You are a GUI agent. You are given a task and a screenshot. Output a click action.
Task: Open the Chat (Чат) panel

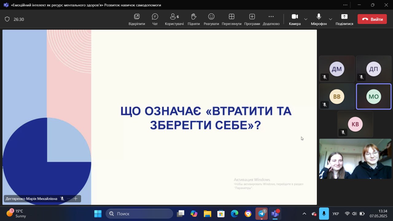(x=155, y=19)
